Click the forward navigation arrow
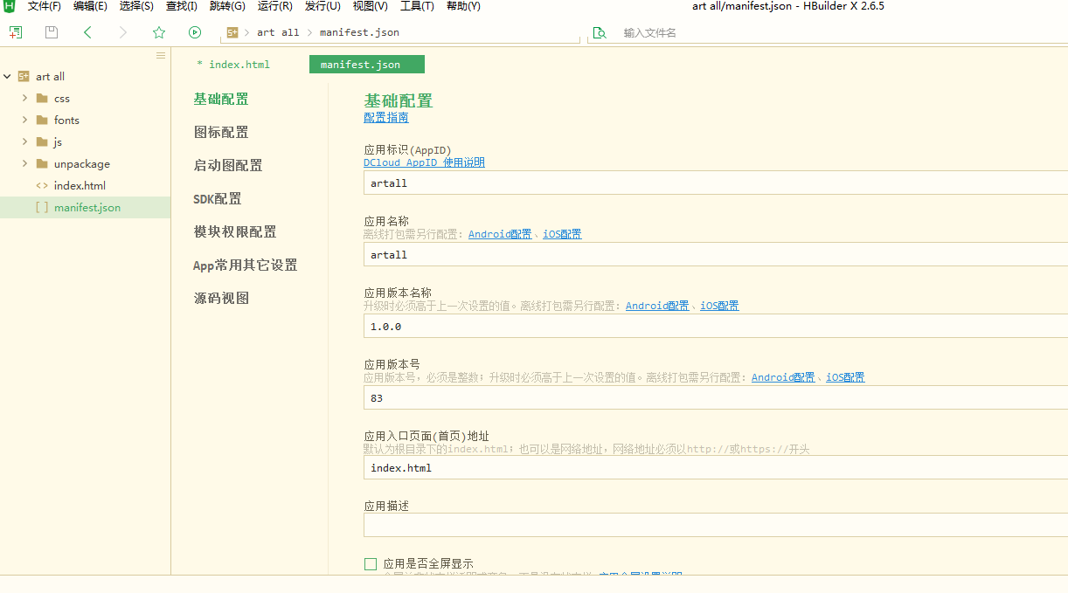 point(121,31)
